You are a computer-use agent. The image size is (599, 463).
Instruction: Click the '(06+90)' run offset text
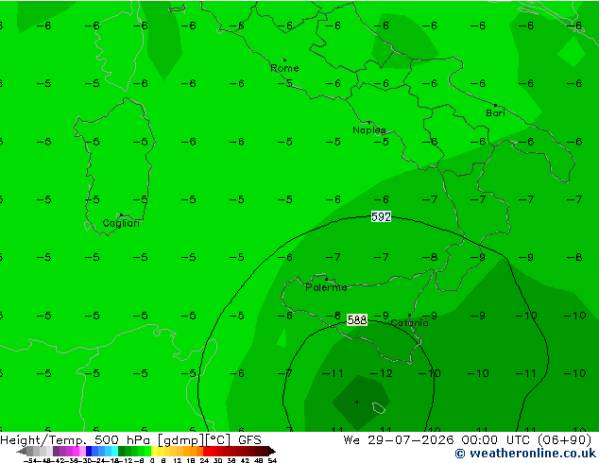[x=564, y=440]
